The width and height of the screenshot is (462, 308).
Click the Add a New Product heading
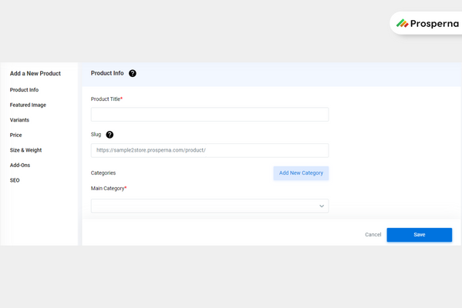35,74
